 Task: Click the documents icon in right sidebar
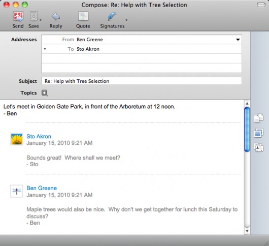pos(258,118)
